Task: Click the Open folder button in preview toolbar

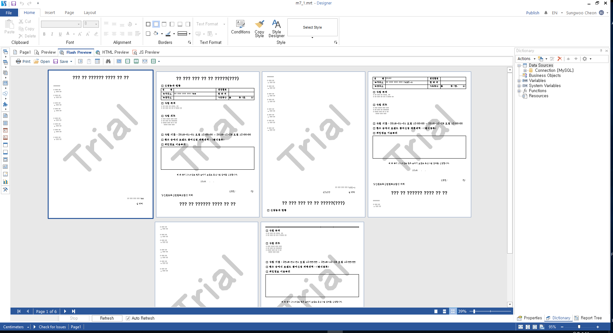Action: (42, 61)
